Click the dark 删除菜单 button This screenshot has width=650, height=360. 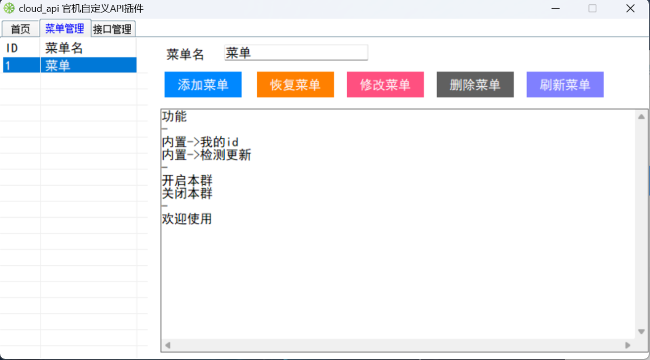point(475,84)
